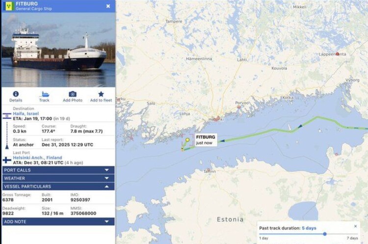The height and width of the screenshot is (244, 368).
Task: Click the Israel flag icon beside destination
Action: (7, 116)
